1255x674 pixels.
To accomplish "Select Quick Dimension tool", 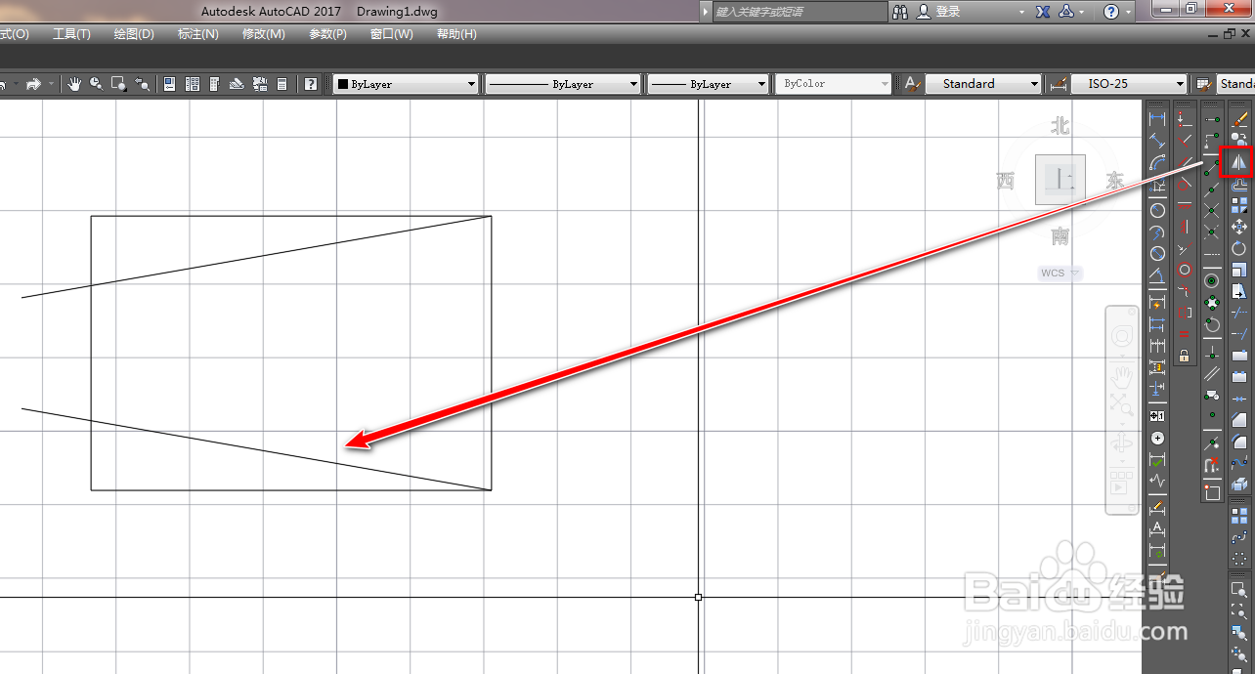I will (x=1157, y=303).
